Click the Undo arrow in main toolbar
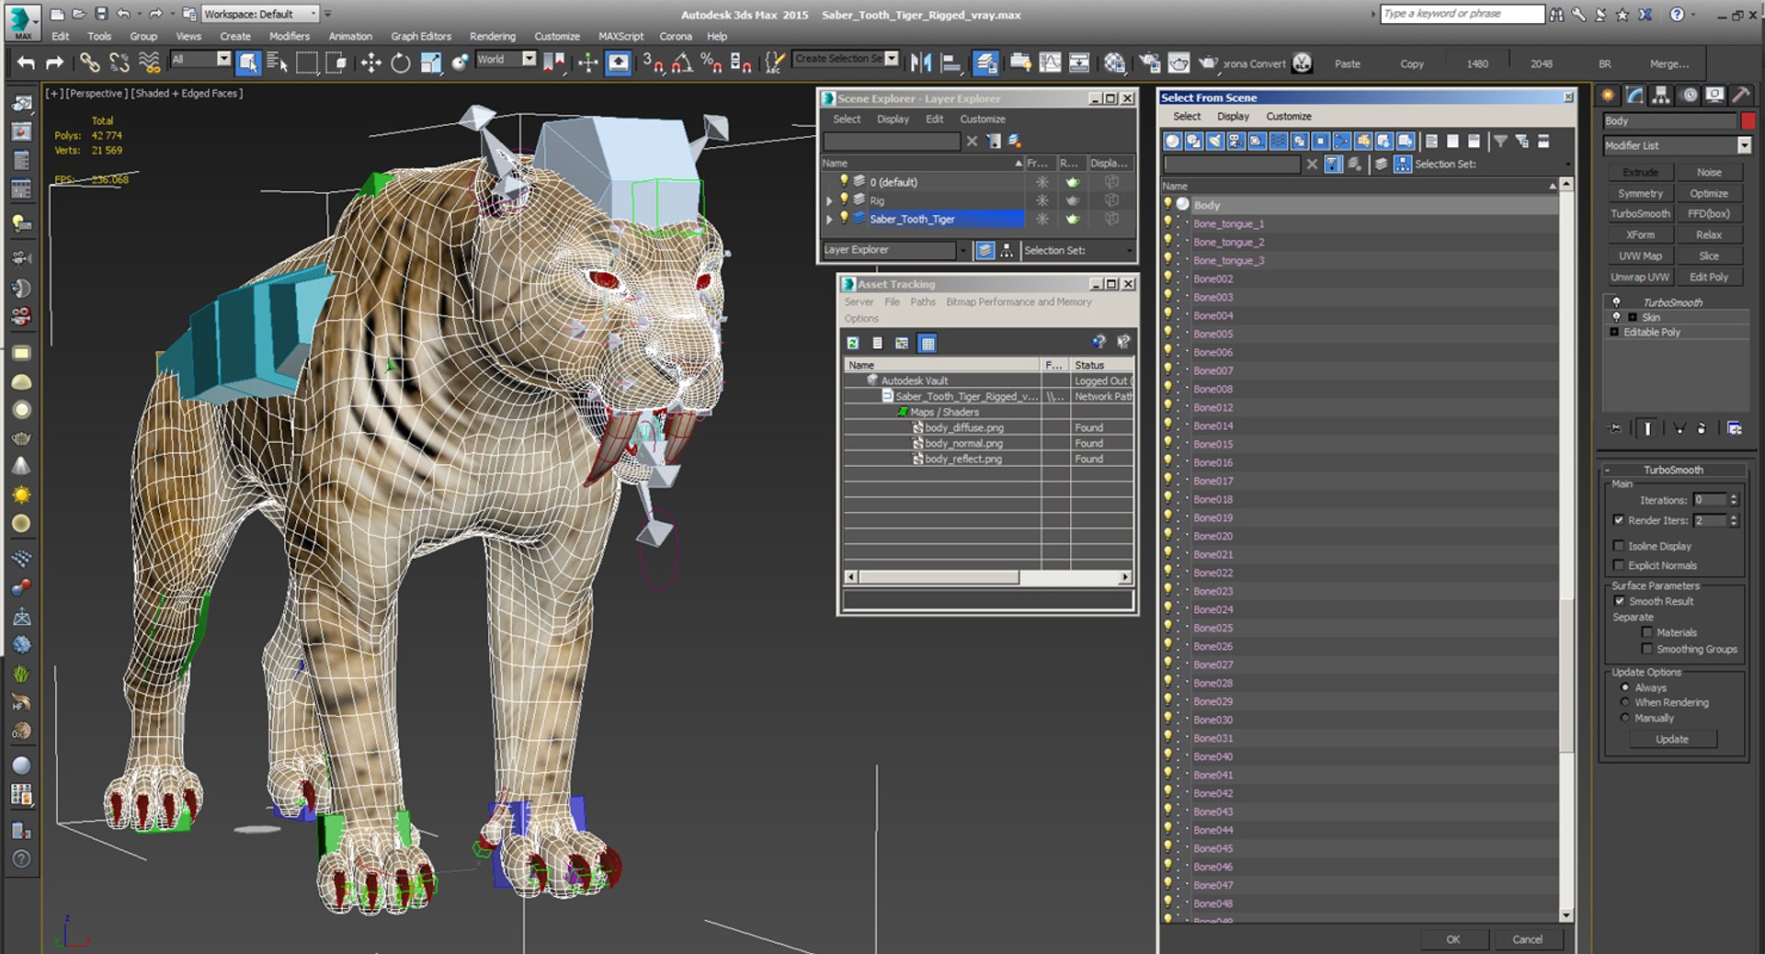 (26, 62)
